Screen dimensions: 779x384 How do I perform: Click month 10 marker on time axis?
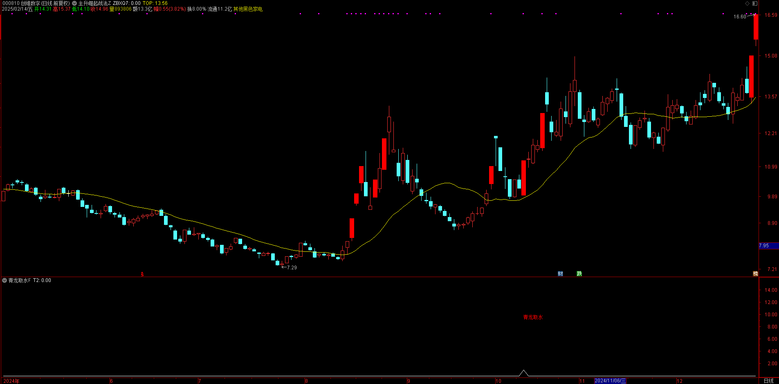point(498,381)
